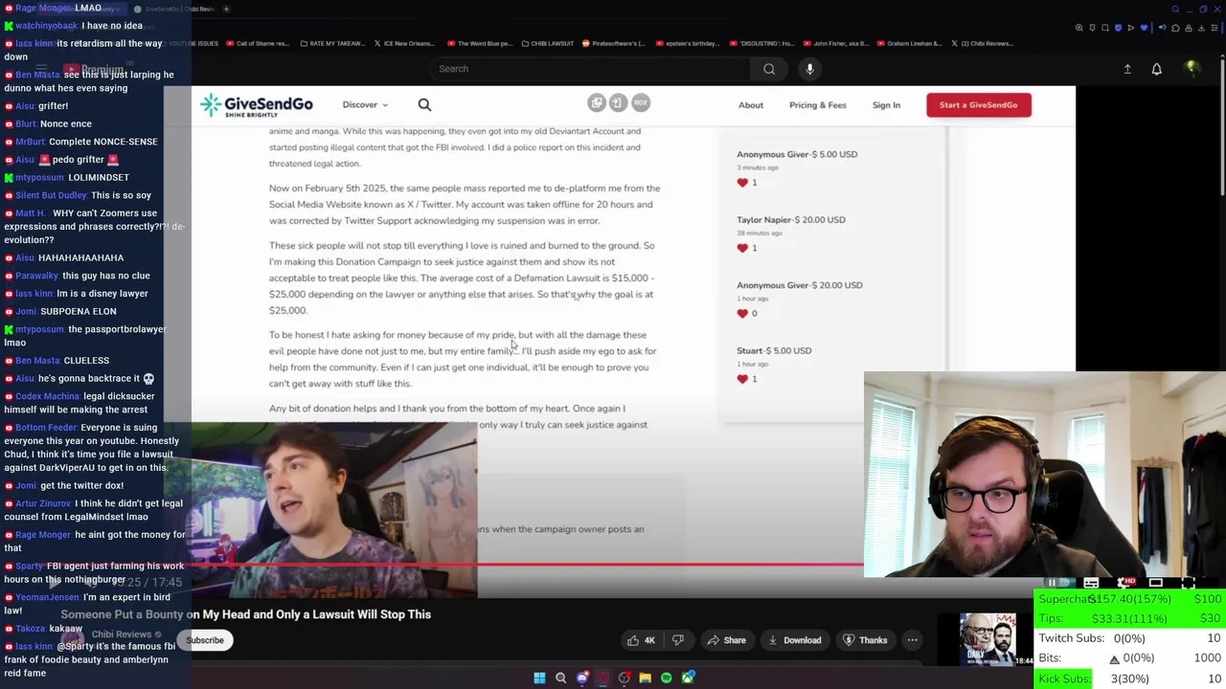1226x689 pixels.
Task: Click the copy overlay icon on GiveSendGo header
Action: [597, 102]
